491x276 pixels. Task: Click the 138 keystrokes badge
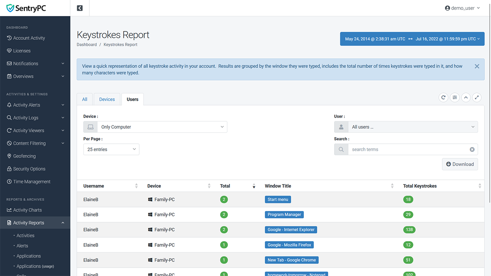click(x=409, y=230)
